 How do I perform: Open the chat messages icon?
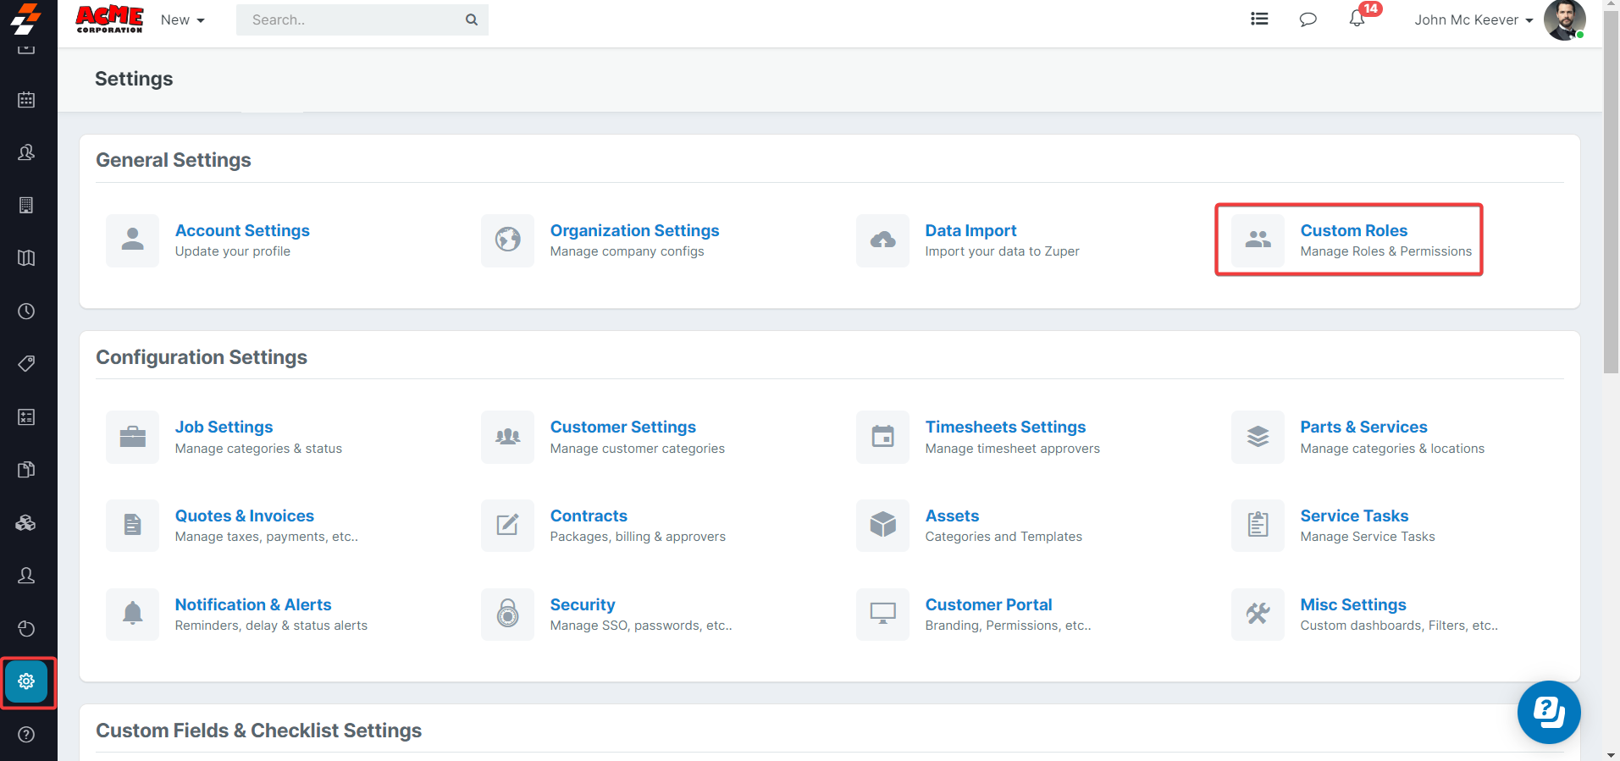pyautogui.click(x=1308, y=19)
